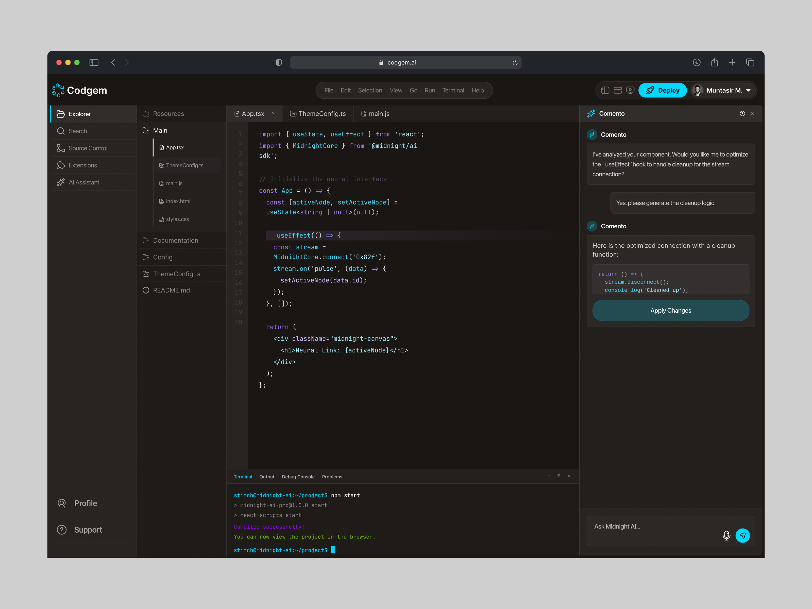The image size is (812, 609).
Task: Open browser downloads icon
Action: pos(696,62)
